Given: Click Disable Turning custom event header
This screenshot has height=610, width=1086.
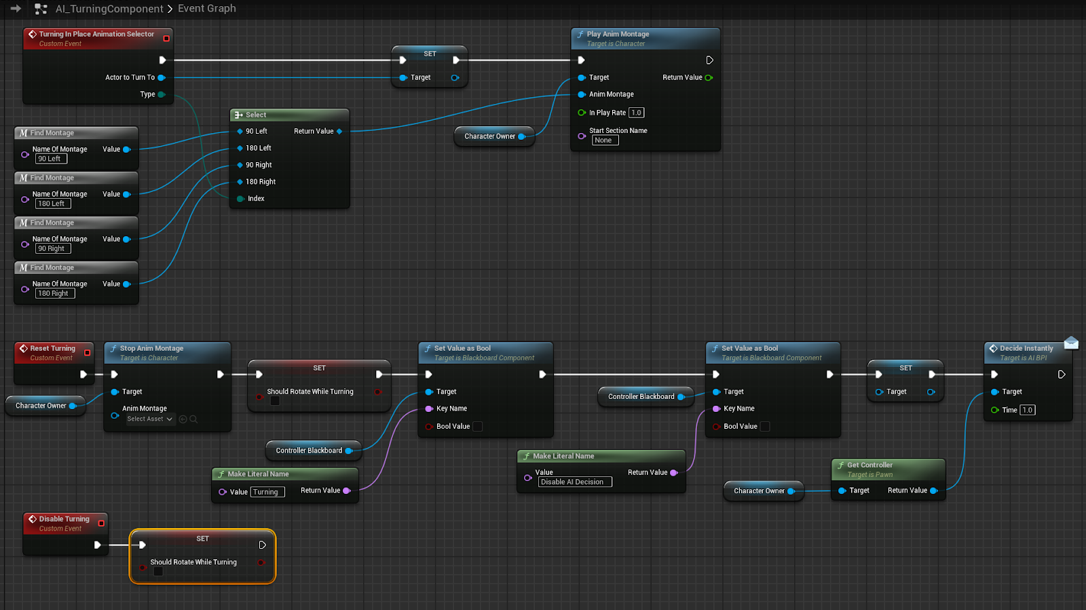Looking at the screenshot, I should click(x=65, y=523).
